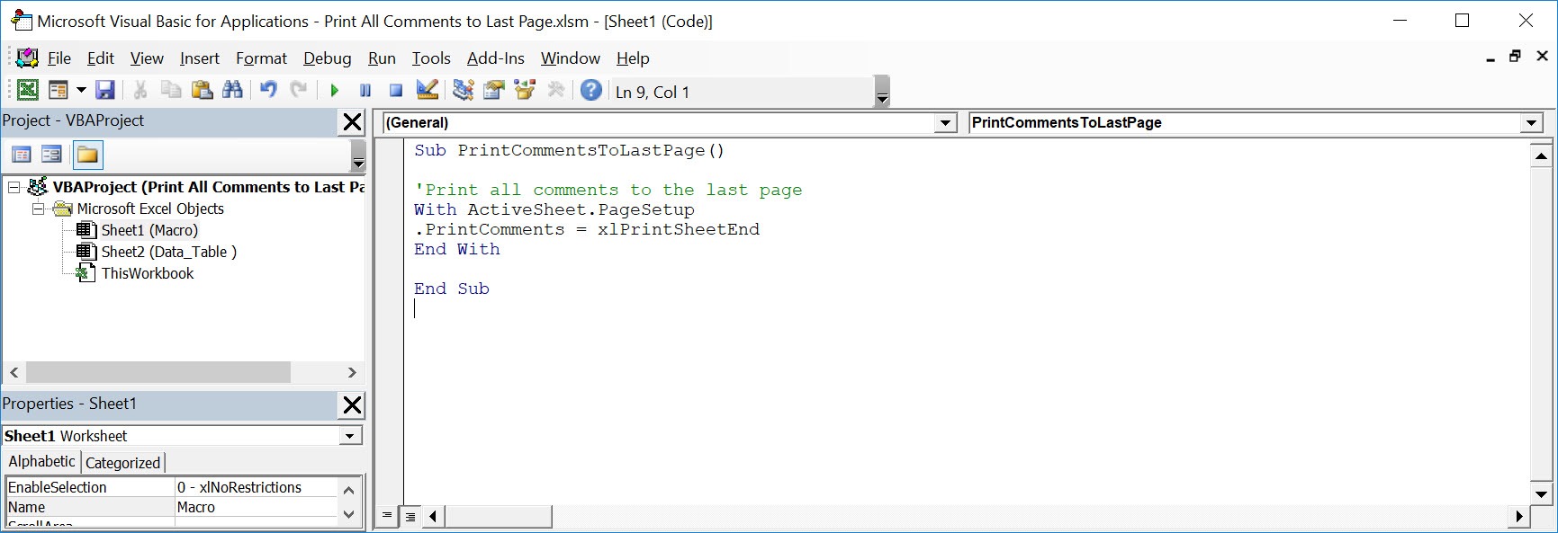Open the Add-Ins menu
This screenshot has height=533, width=1558.
pos(495,58)
